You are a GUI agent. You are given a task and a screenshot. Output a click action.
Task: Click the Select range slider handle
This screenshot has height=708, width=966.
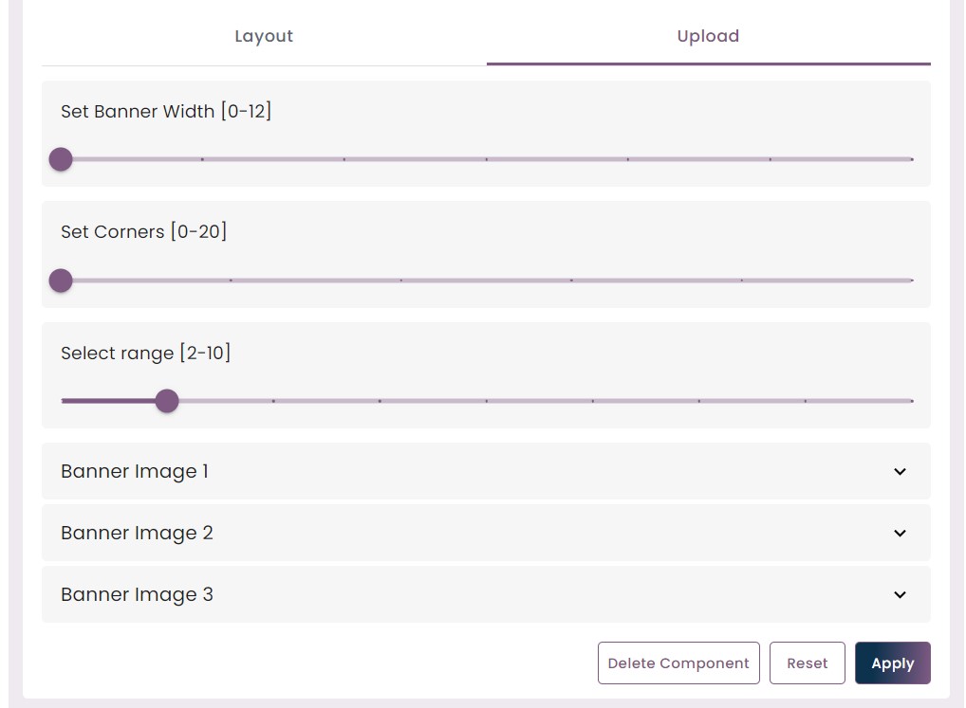point(167,401)
